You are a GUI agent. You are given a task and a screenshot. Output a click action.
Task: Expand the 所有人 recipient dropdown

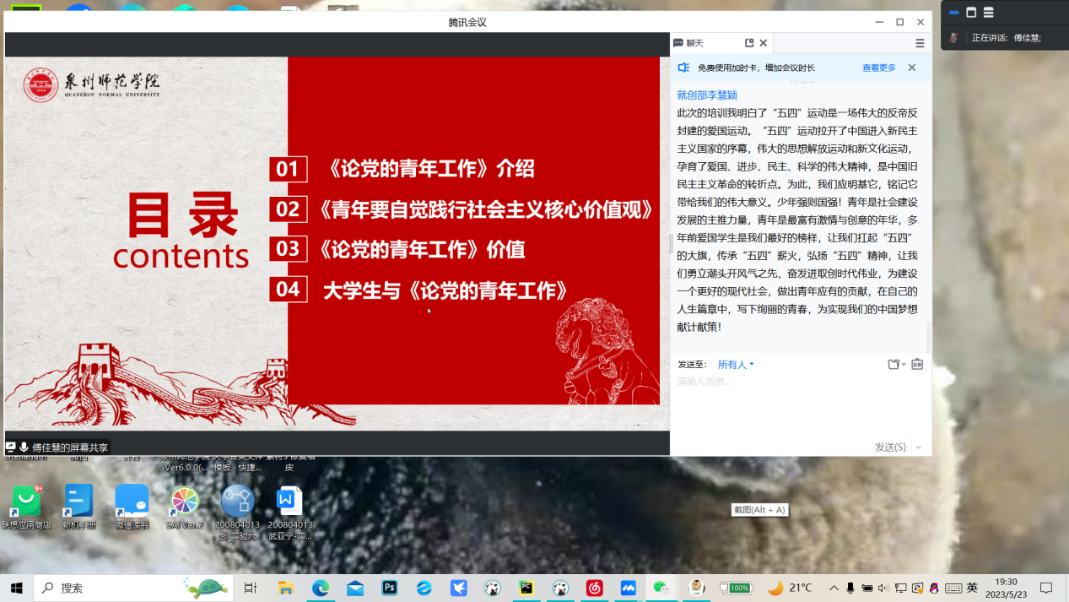pos(735,365)
